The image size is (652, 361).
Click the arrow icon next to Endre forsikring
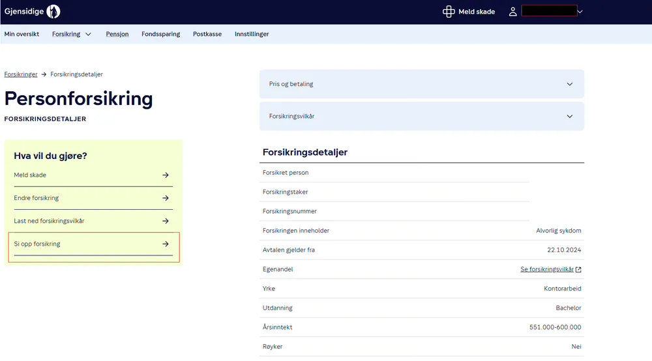point(166,198)
